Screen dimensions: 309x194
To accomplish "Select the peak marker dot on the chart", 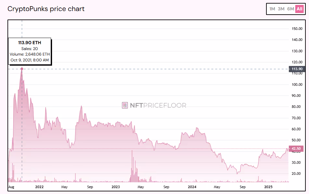I will pyautogui.click(x=21, y=69).
